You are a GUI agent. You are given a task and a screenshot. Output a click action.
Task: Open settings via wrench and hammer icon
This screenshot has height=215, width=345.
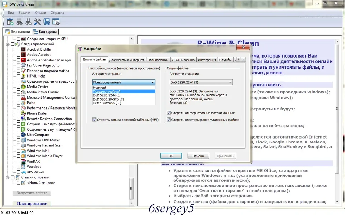[x=37, y=22]
